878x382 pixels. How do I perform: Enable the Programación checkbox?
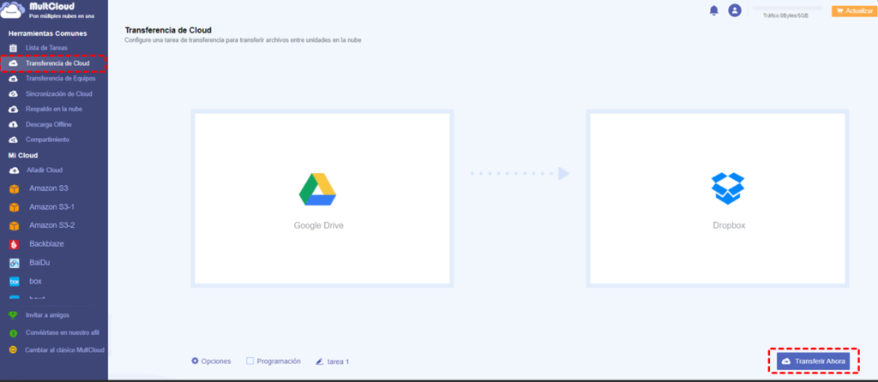coord(250,361)
